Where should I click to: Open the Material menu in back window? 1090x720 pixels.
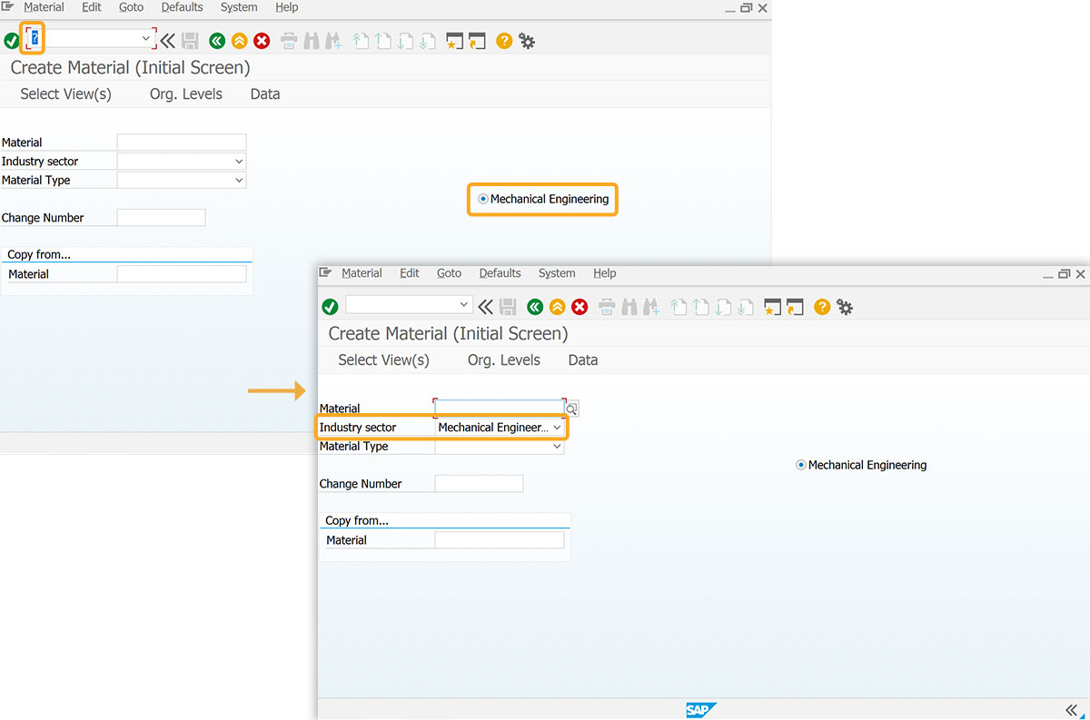point(44,7)
